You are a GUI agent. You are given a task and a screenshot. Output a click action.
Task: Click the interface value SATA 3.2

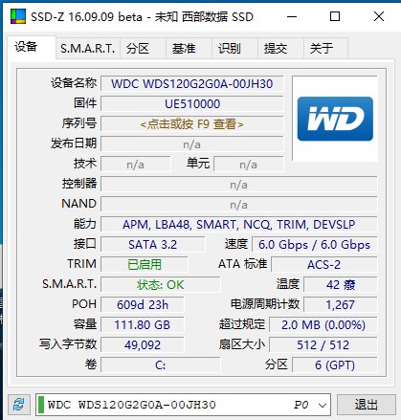point(153,245)
